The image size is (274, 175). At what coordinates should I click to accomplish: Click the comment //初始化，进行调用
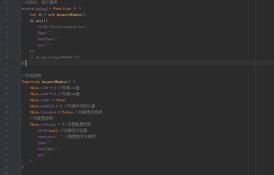(x=40, y=2)
